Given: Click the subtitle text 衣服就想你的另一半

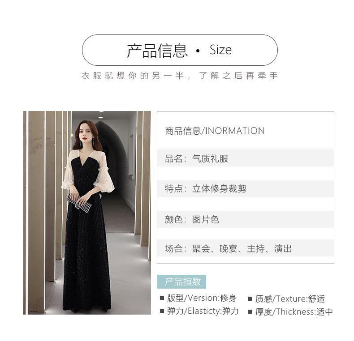Looking at the screenshot, I should (x=132, y=76).
